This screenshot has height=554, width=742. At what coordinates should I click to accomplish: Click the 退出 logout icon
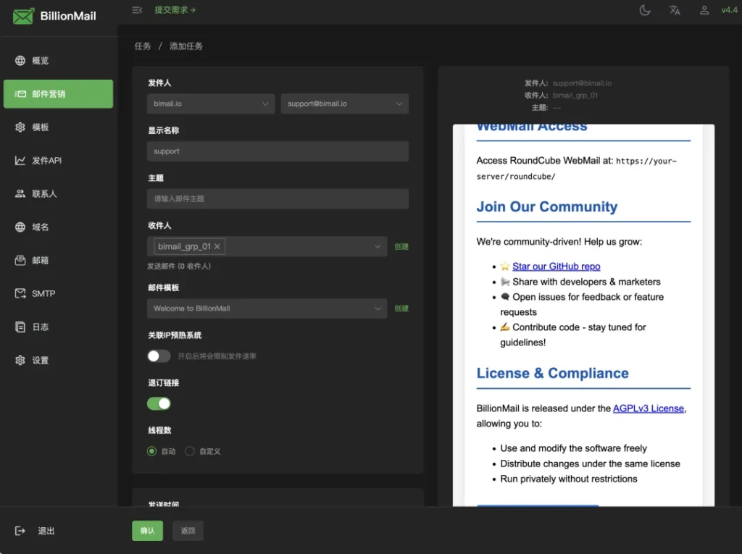(x=20, y=531)
